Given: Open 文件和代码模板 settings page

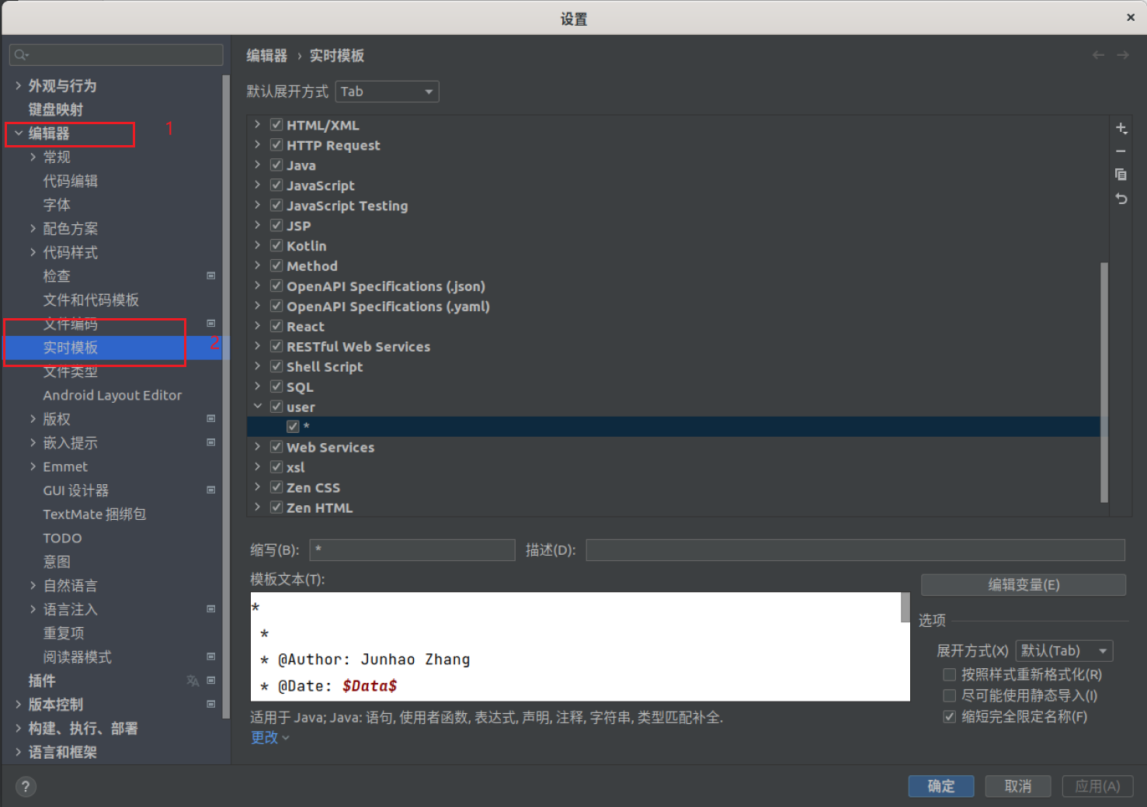Looking at the screenshot, I should tap(91, 300).
